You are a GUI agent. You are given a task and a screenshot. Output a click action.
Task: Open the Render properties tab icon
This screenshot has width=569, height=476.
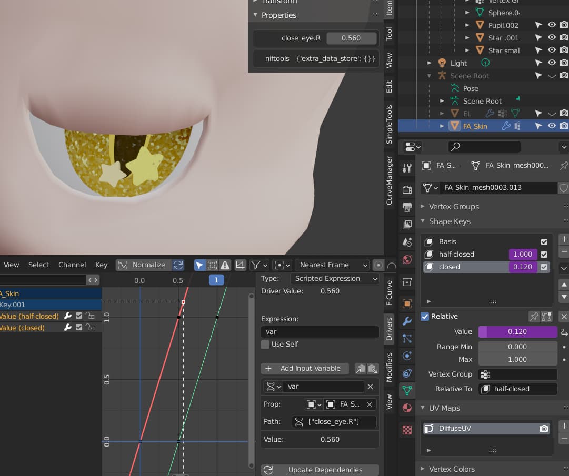pyautogui.click(x=407, y=189)
